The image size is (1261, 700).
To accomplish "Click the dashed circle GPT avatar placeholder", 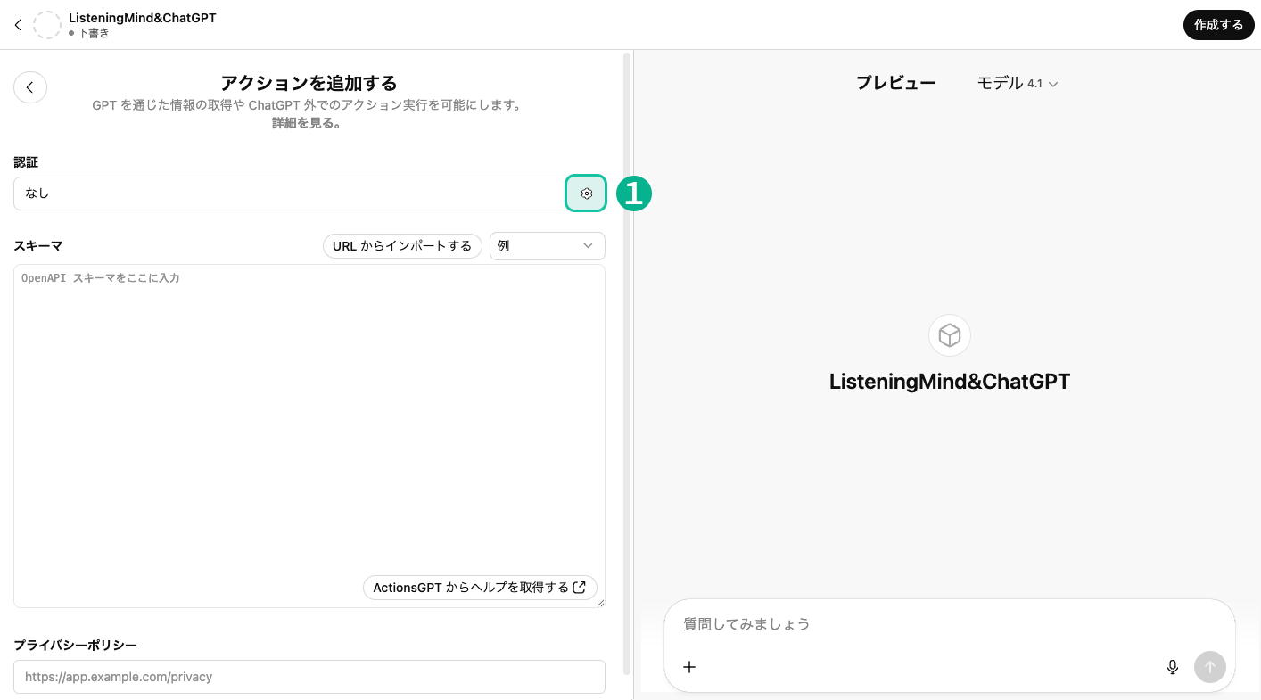I will 47,25.
